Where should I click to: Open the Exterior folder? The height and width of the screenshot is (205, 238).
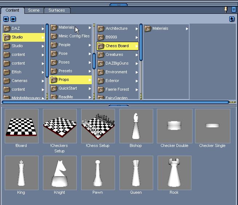click(x=118, y=81)
